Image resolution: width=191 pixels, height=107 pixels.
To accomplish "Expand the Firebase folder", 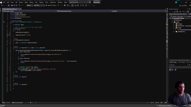I will (174, 24).
